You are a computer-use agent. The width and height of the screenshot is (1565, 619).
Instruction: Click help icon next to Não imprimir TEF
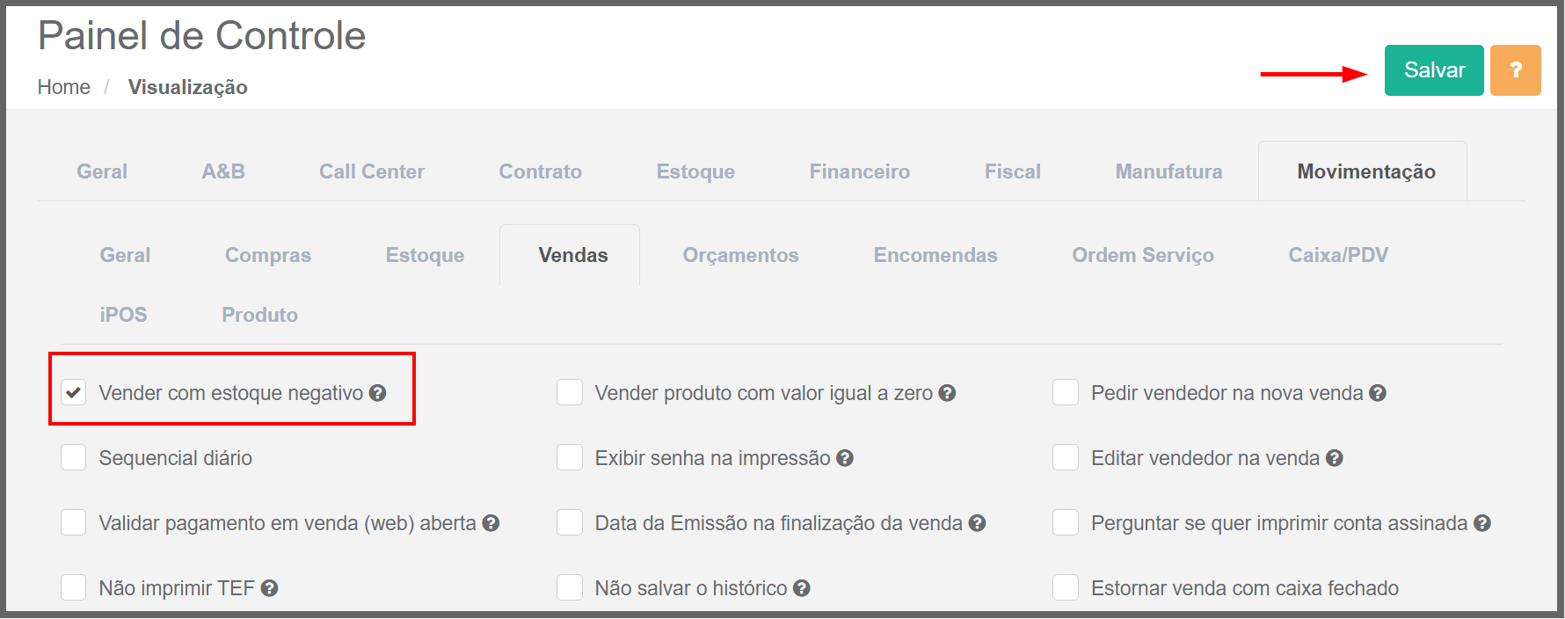(269, 588)
